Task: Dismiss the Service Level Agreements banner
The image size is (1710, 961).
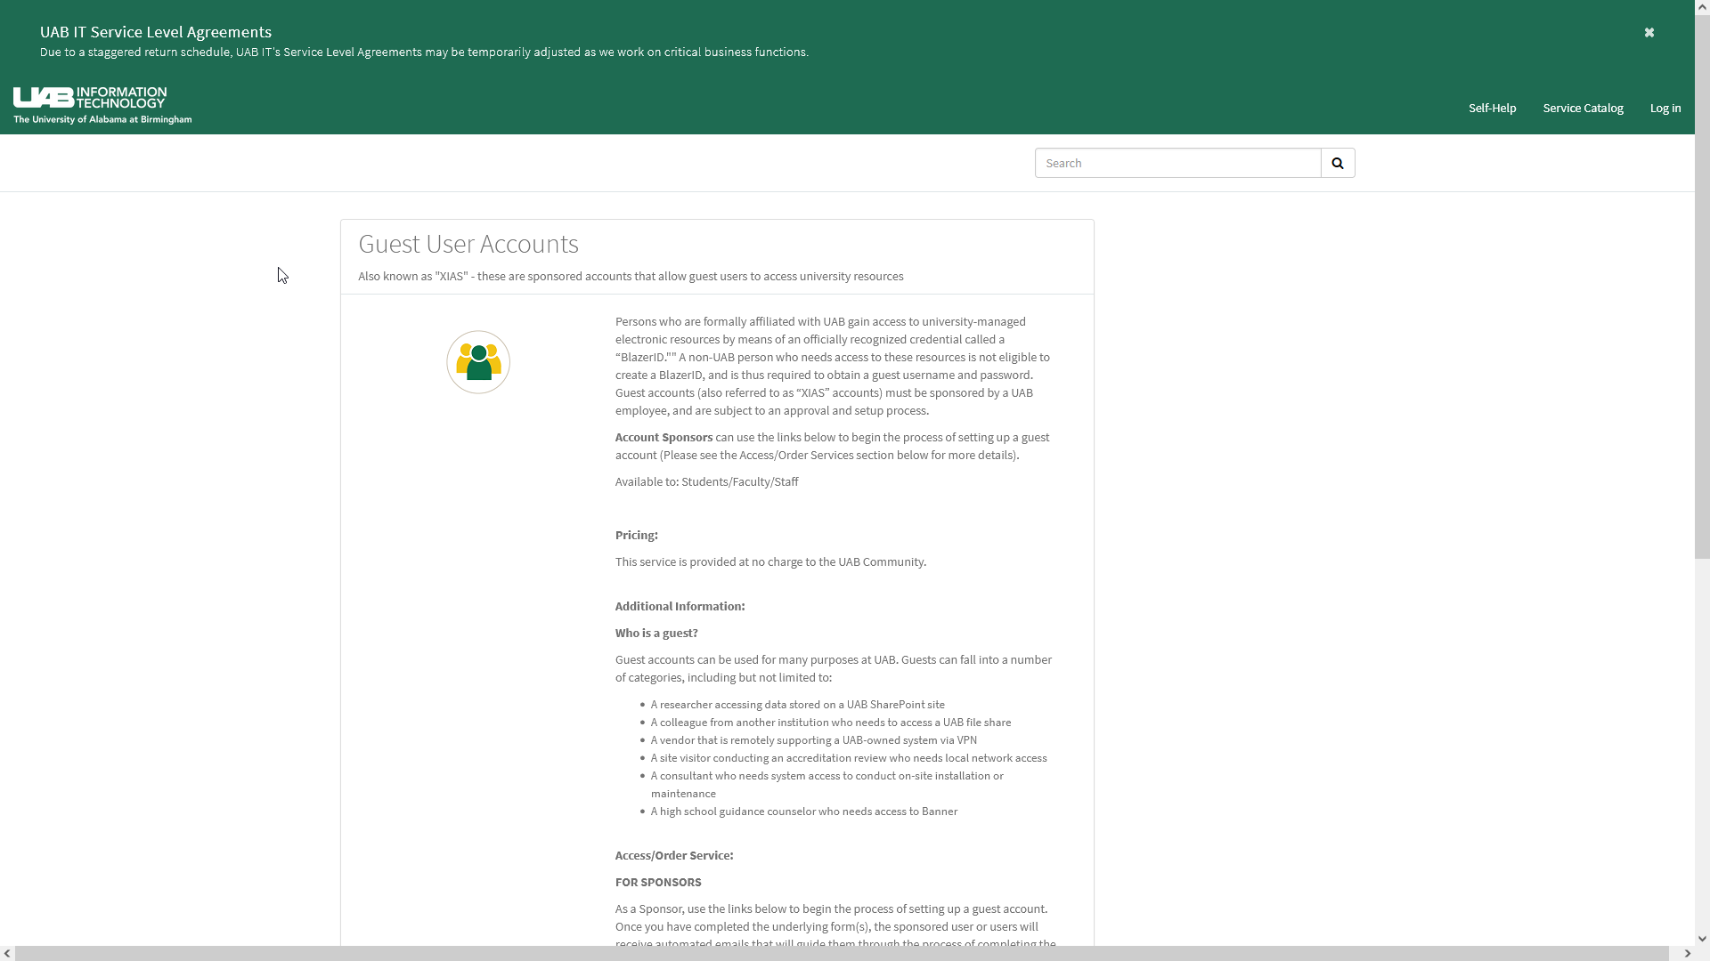Action: 1649,32
